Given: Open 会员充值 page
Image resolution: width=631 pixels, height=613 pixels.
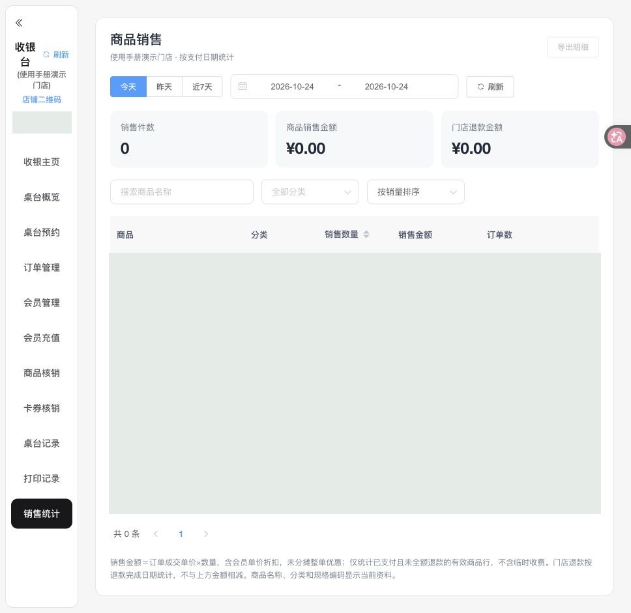Looking at the screenshot, I should coord(42,338).
